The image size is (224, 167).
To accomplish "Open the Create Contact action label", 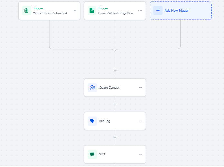I will 109,88.
